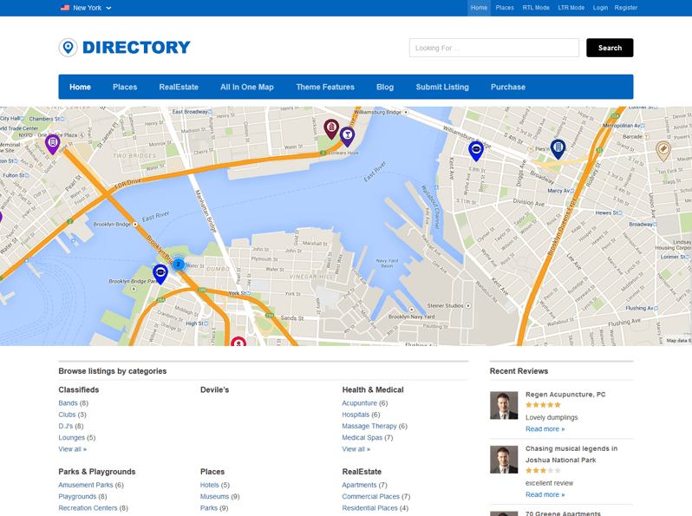Open the Hospitals category

(x=356, y=415)
